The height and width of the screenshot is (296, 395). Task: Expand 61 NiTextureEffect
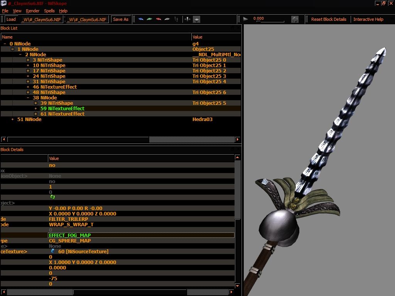(36, 114)
